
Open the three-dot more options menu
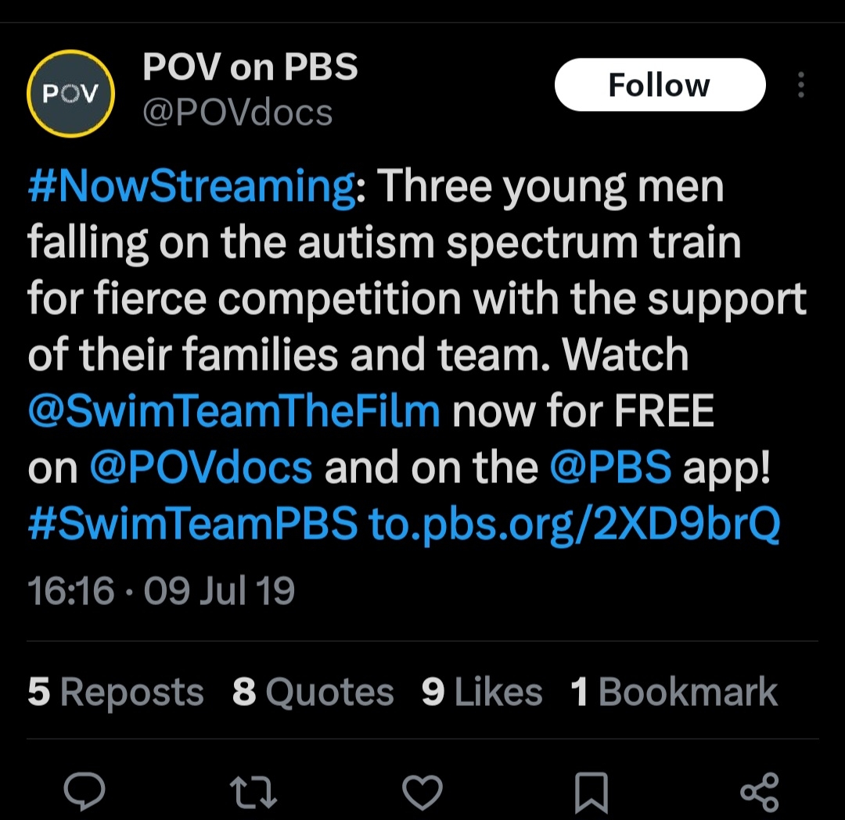coord(800,85)
